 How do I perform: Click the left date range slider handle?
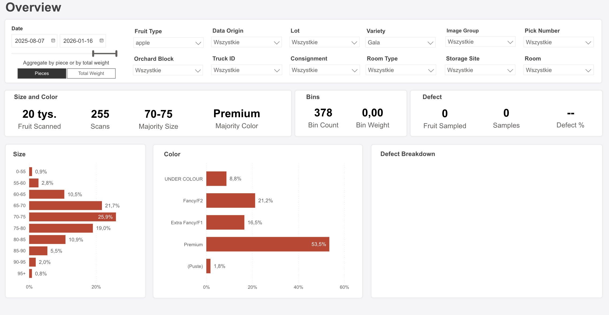tap(93, 54)
